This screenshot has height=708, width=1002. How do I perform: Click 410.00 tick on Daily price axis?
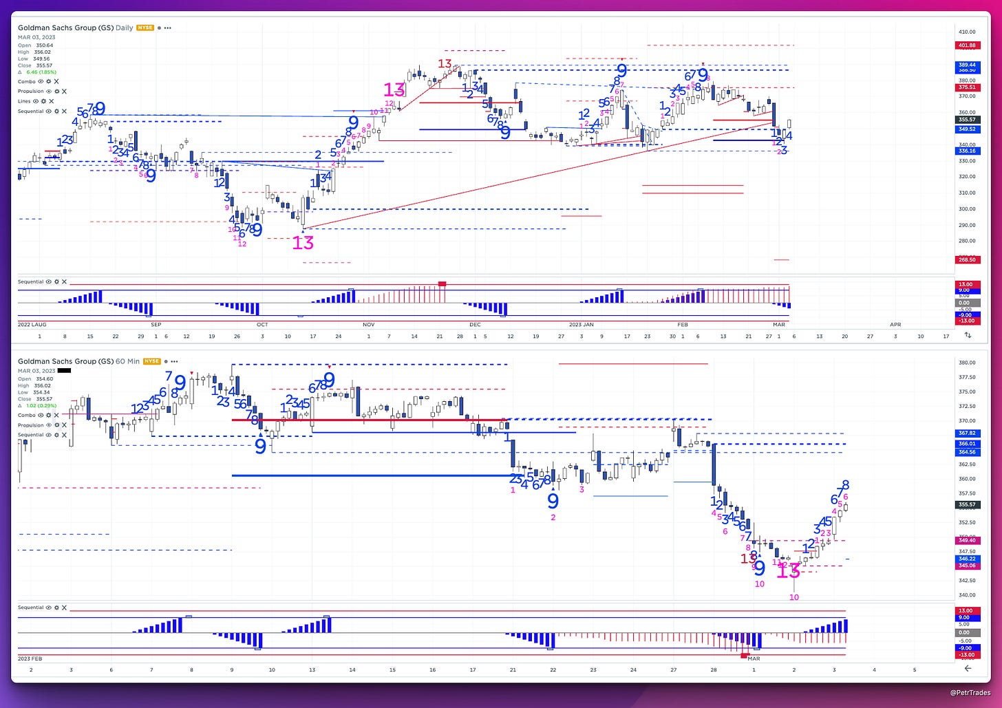click(x=968, y=32)
